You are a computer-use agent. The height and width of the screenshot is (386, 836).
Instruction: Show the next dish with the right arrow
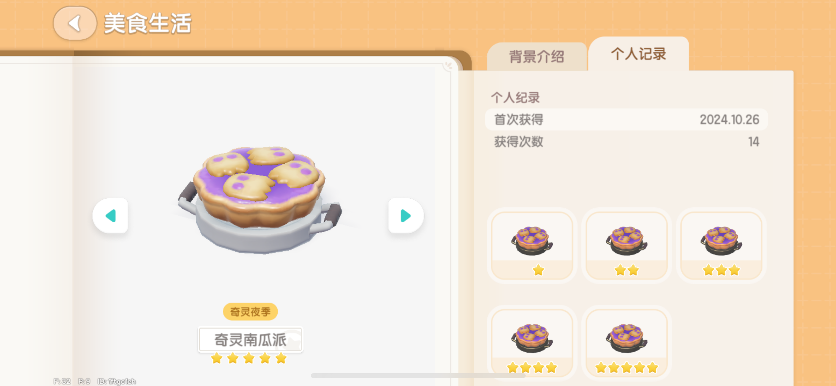click(x=406, y=216)
